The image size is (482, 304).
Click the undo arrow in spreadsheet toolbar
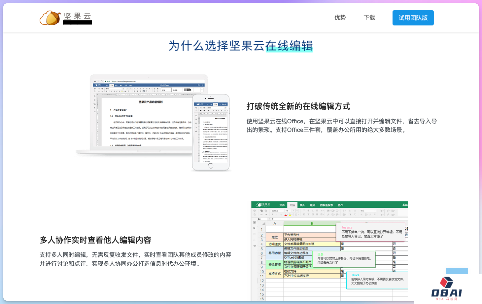click(x=261, y=215)
